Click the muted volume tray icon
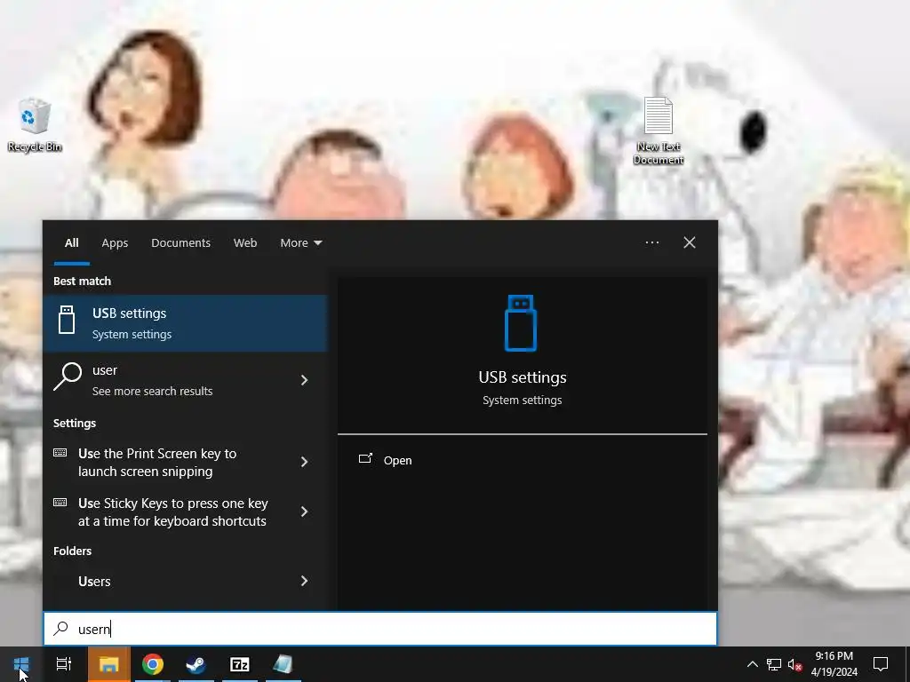Screen dimensions: 910x682 [794, 664]
